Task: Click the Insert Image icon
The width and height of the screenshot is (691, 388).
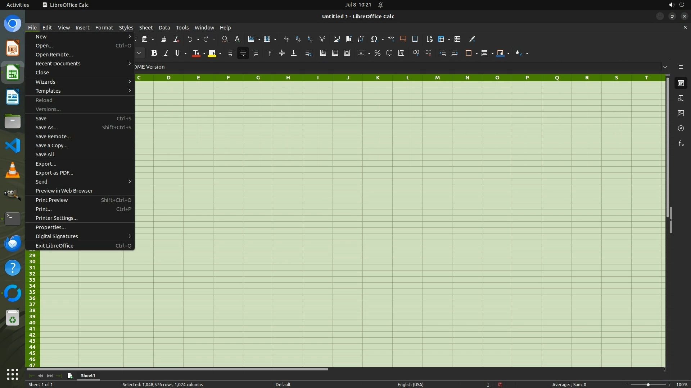Action: 337,39
